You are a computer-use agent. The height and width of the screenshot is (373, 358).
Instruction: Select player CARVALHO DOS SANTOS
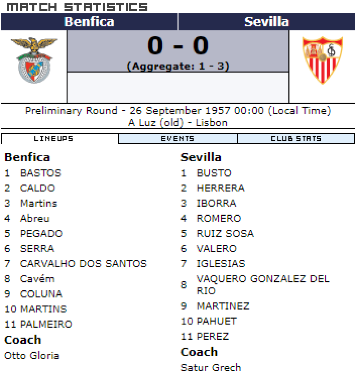[x=83, y=264]
